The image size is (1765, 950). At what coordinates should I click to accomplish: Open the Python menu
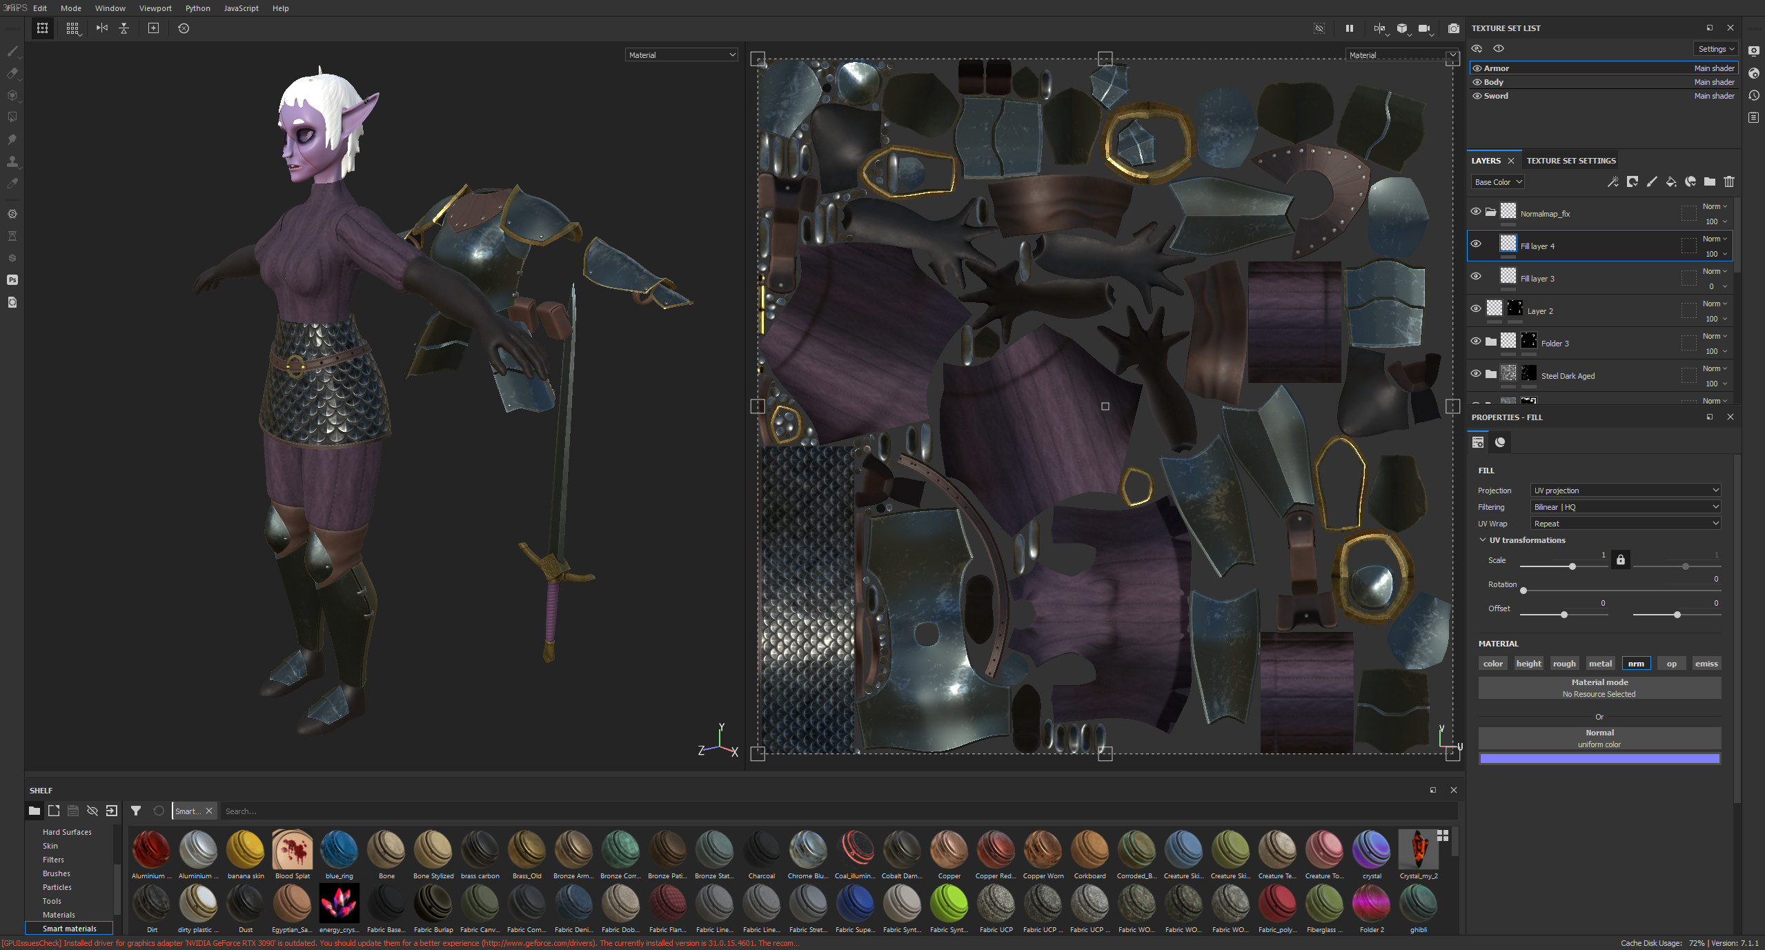[x=198, y=8]
